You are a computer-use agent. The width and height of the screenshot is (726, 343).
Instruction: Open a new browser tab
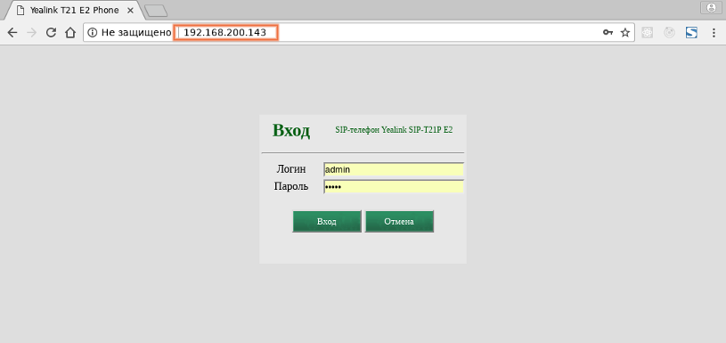[x=156, y=11]
